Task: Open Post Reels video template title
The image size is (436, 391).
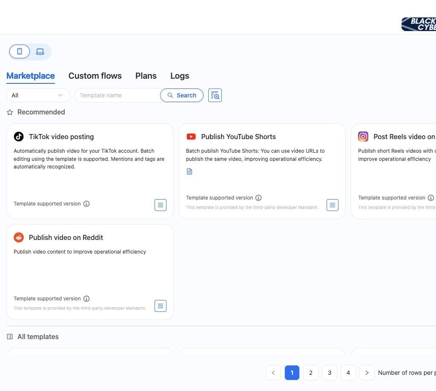Action: click(x=404, y=137)
